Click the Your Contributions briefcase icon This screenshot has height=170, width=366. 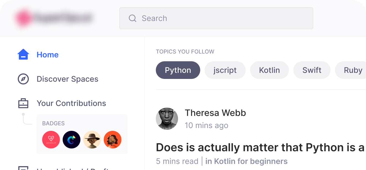23,103
